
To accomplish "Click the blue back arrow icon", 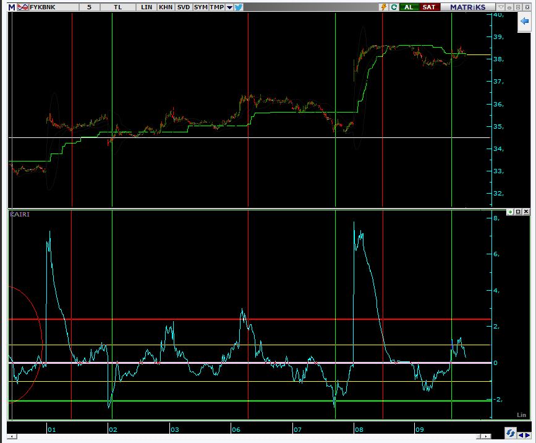I will click(524, 21).
